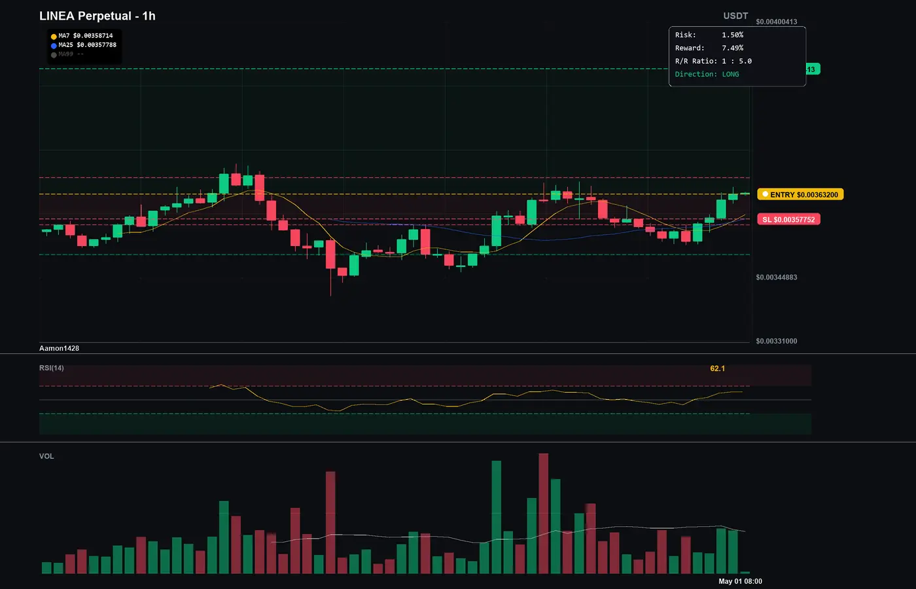
Task: Click the USDT currency label
Action: (735, 16)
